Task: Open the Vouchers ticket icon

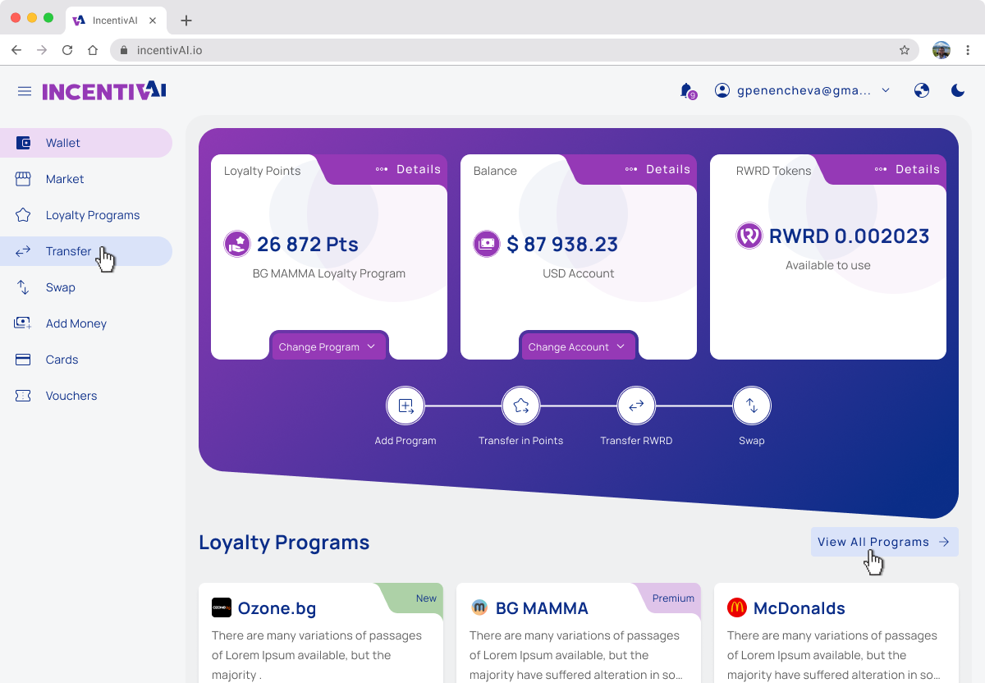Action: (x=22, y=395)
